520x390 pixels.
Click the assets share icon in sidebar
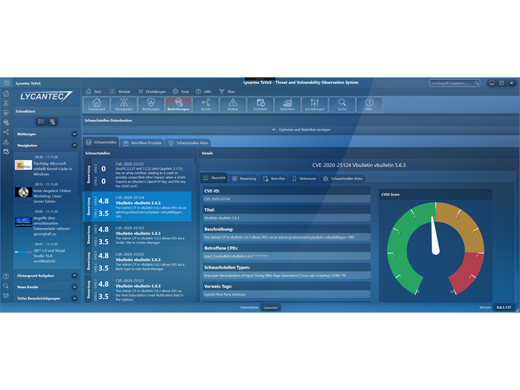pyautogui.click(x=6, y=132)
